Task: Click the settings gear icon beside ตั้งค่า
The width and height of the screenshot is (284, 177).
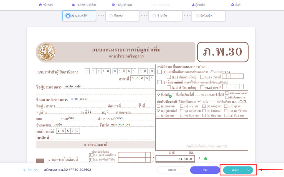Action: pyautogui.click(x=232, y=5)
